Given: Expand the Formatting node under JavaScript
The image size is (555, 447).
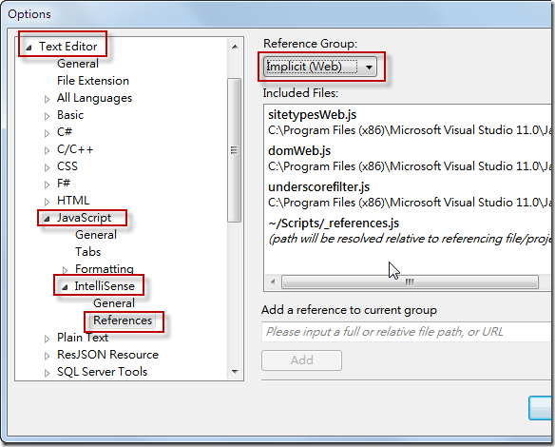Looking at the screenshot, I should coord(65,270).
